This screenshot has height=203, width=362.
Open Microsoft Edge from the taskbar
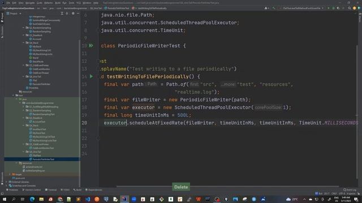[x=32, y=199]
